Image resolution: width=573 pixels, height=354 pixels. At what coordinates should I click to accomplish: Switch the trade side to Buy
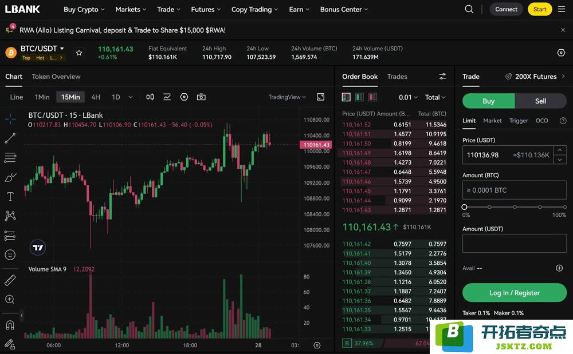pyautogui.click(x=488, y=101)
